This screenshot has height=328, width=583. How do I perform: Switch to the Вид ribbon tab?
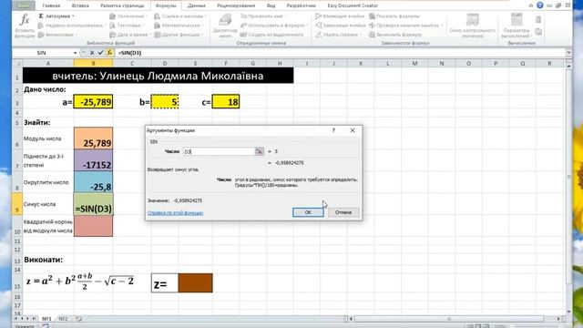coord(271,6)
